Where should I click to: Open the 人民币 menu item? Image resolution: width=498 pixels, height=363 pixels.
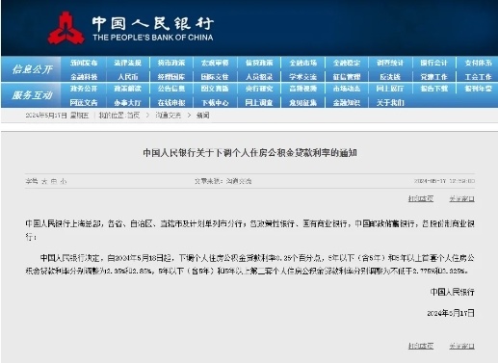click(127, 77)
